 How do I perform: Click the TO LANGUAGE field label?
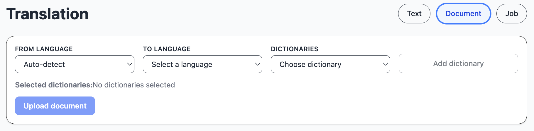167,49
